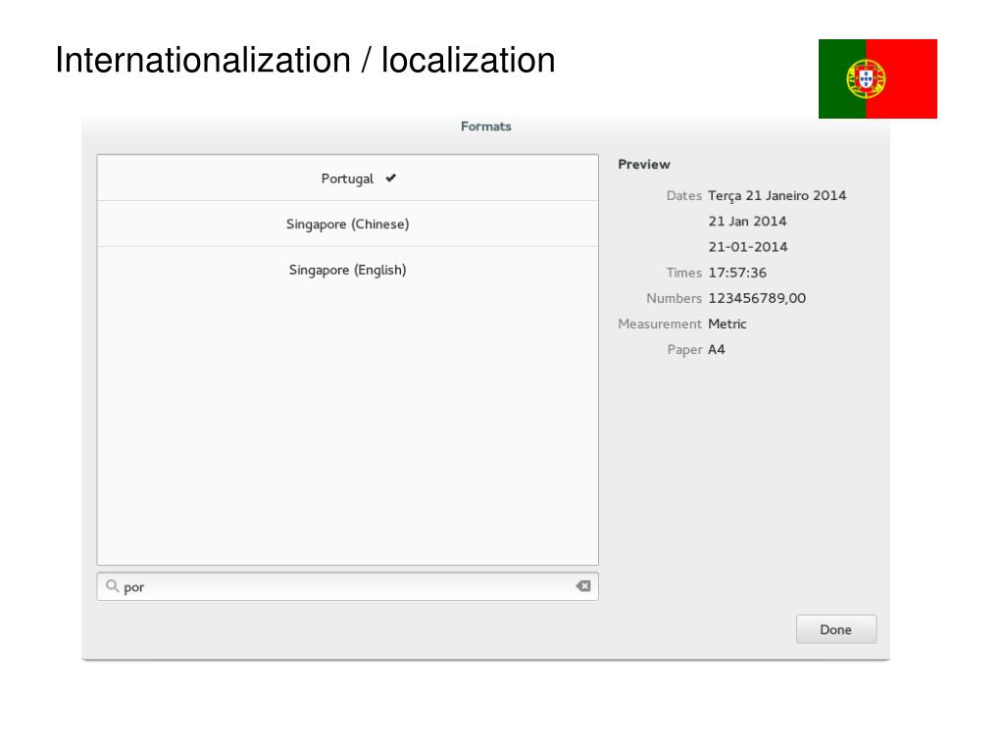The image size is (1003, 752).
Task: Click the magnifier icon in search box
Action: coord(112,586)
